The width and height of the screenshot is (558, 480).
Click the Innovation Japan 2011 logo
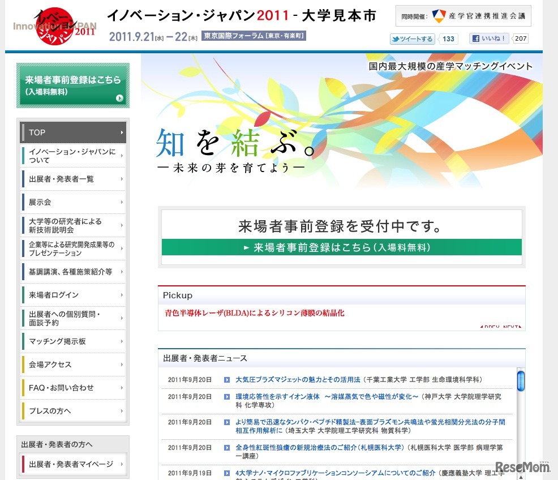click(53, 25)
